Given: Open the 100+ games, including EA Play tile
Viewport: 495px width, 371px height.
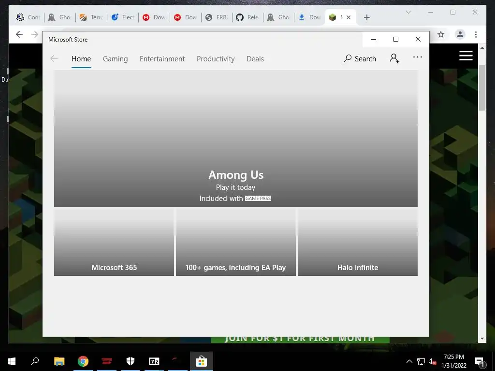Looking at the screenshot, I should [x=235, y=242].
